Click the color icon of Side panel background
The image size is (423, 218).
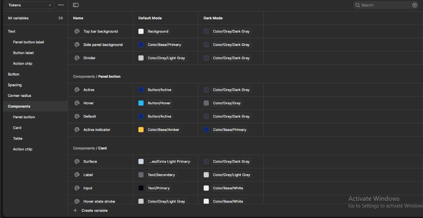(x=77, y=45)
